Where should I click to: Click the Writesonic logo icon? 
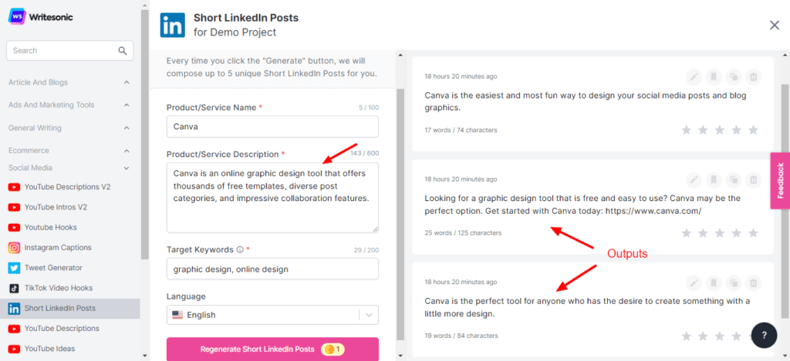17,17
